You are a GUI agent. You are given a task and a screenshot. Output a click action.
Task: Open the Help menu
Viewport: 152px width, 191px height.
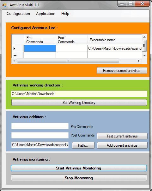[65, 14]
